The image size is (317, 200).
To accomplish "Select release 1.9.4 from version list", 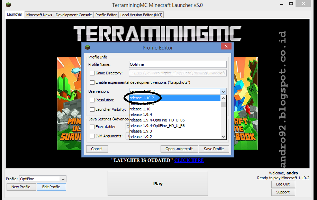I will [x=175, y=115].
